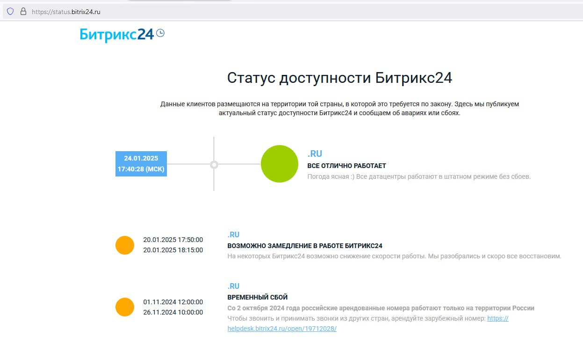Click the .RU label above ВСЕ ОТЛИЧНО РАБОТАЕТ
Screen dimensions: 583x359
[315, 154]
